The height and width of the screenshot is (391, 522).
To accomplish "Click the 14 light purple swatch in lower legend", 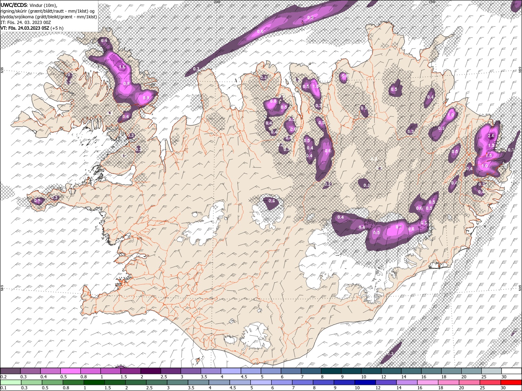I will tap(407, 382).
